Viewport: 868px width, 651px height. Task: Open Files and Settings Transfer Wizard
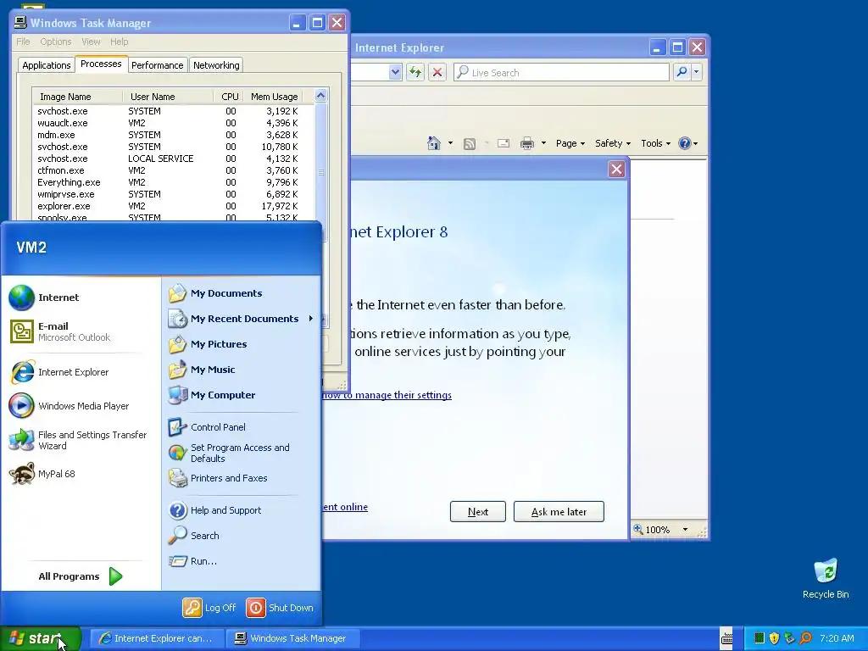click(x=77, y=440)
